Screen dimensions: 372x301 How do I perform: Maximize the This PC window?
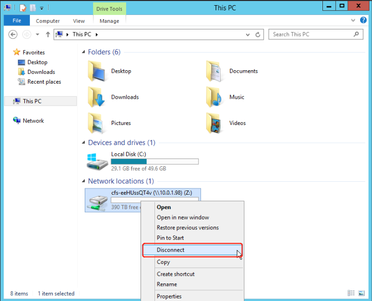click(x=342, y=6)
